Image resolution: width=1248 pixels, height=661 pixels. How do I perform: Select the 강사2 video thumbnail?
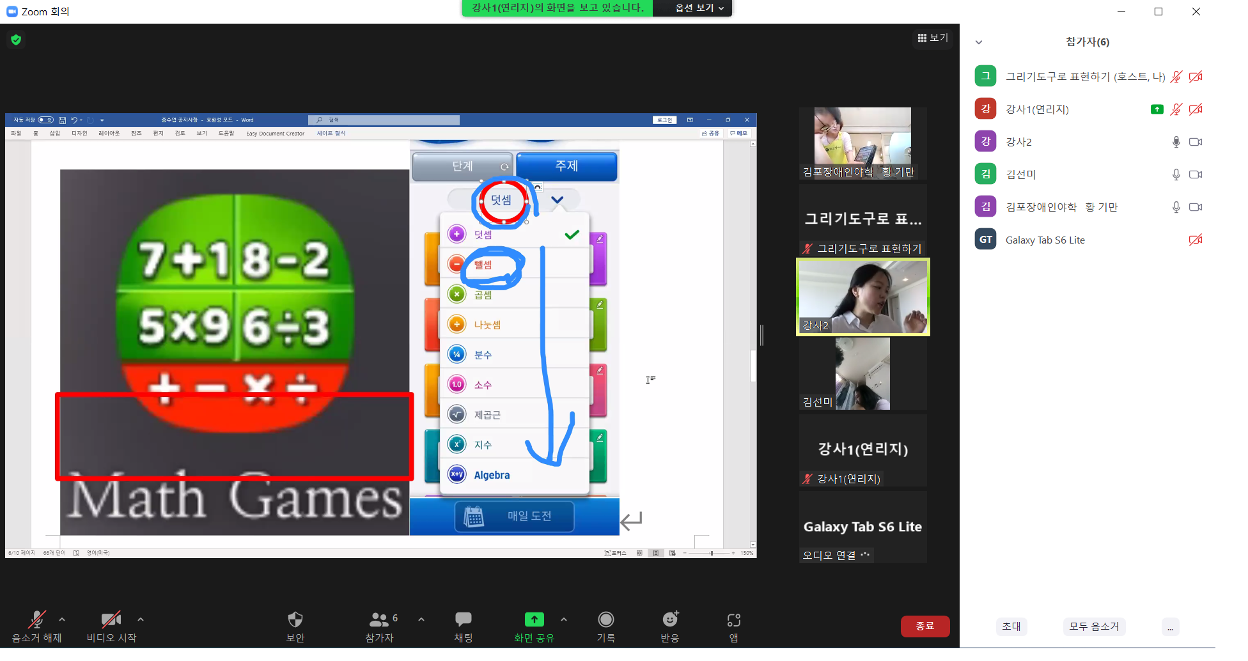(x=863, y=297)
